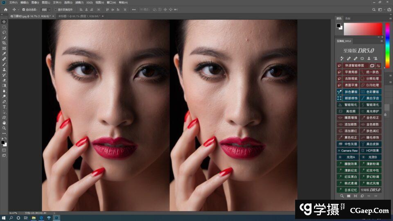Screen dimensions: 393x221
Task: Select the Eyedropper tool
Action: click(4, 54)
